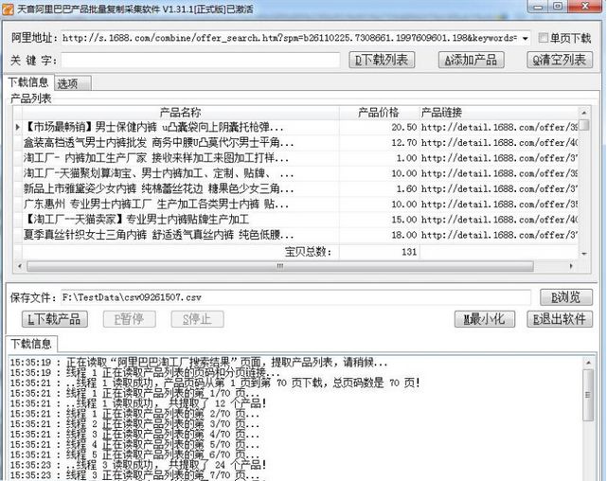Maximize the window via title bar
Viewport: 607px width, 481px height.
(x=558, y=7)
